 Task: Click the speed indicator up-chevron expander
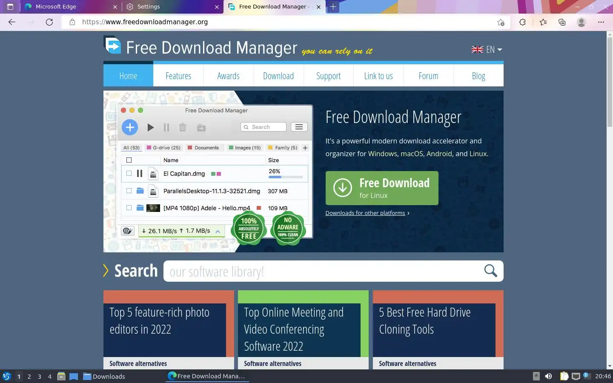coord(218,231)
